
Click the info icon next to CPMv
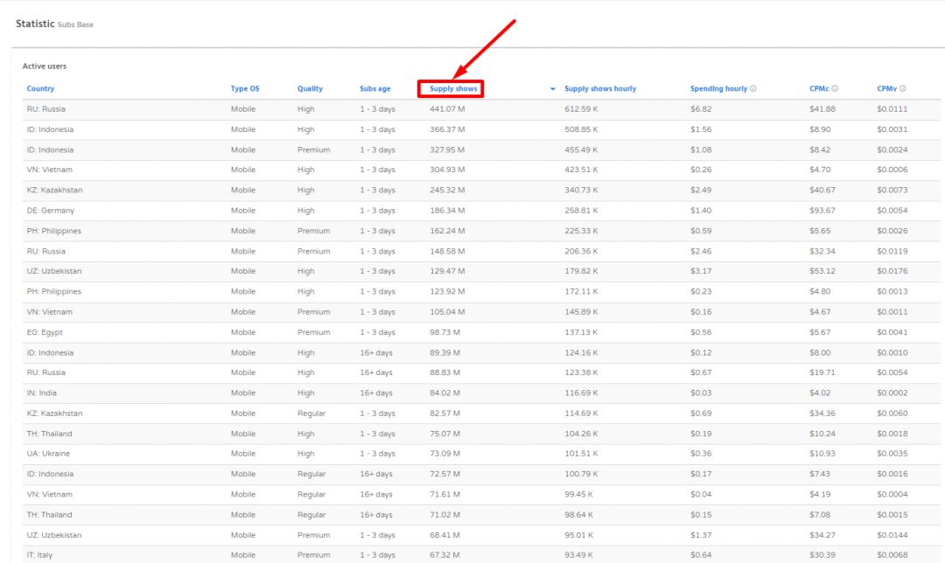tap(902, 88)
